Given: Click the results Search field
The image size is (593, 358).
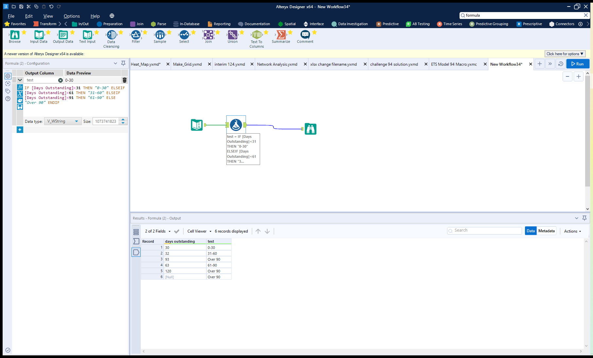Looking at the screenshot, I should point(485,231).
